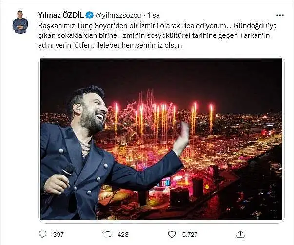Click the 'Tunç Soyer'den' text in the tweet
This screenshot has height=245, width=294.
[x=102, y=26]
